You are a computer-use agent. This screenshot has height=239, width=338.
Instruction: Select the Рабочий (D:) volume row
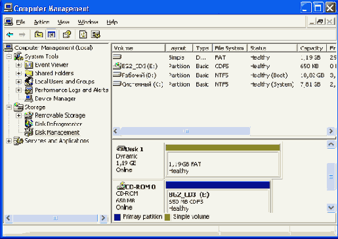pyautogui.click(x=224, y=75)
